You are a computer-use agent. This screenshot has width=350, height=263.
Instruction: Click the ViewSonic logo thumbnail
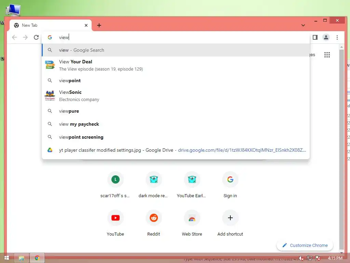tap(50, 96)
